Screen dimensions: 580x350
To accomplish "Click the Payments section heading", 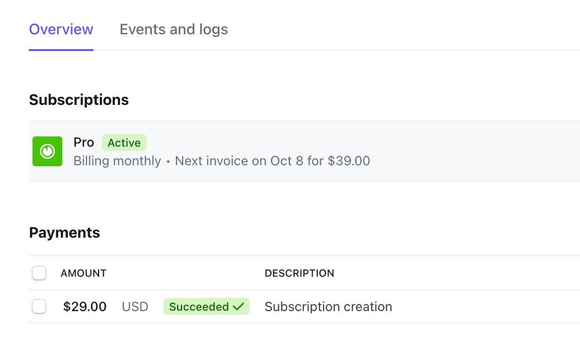I will click(x=64, y=232).
